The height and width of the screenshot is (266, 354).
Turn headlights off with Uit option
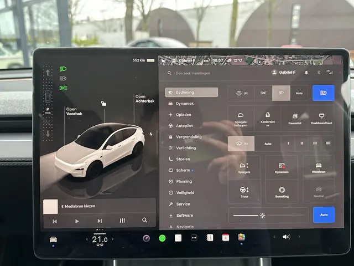(x=242, y=93)
